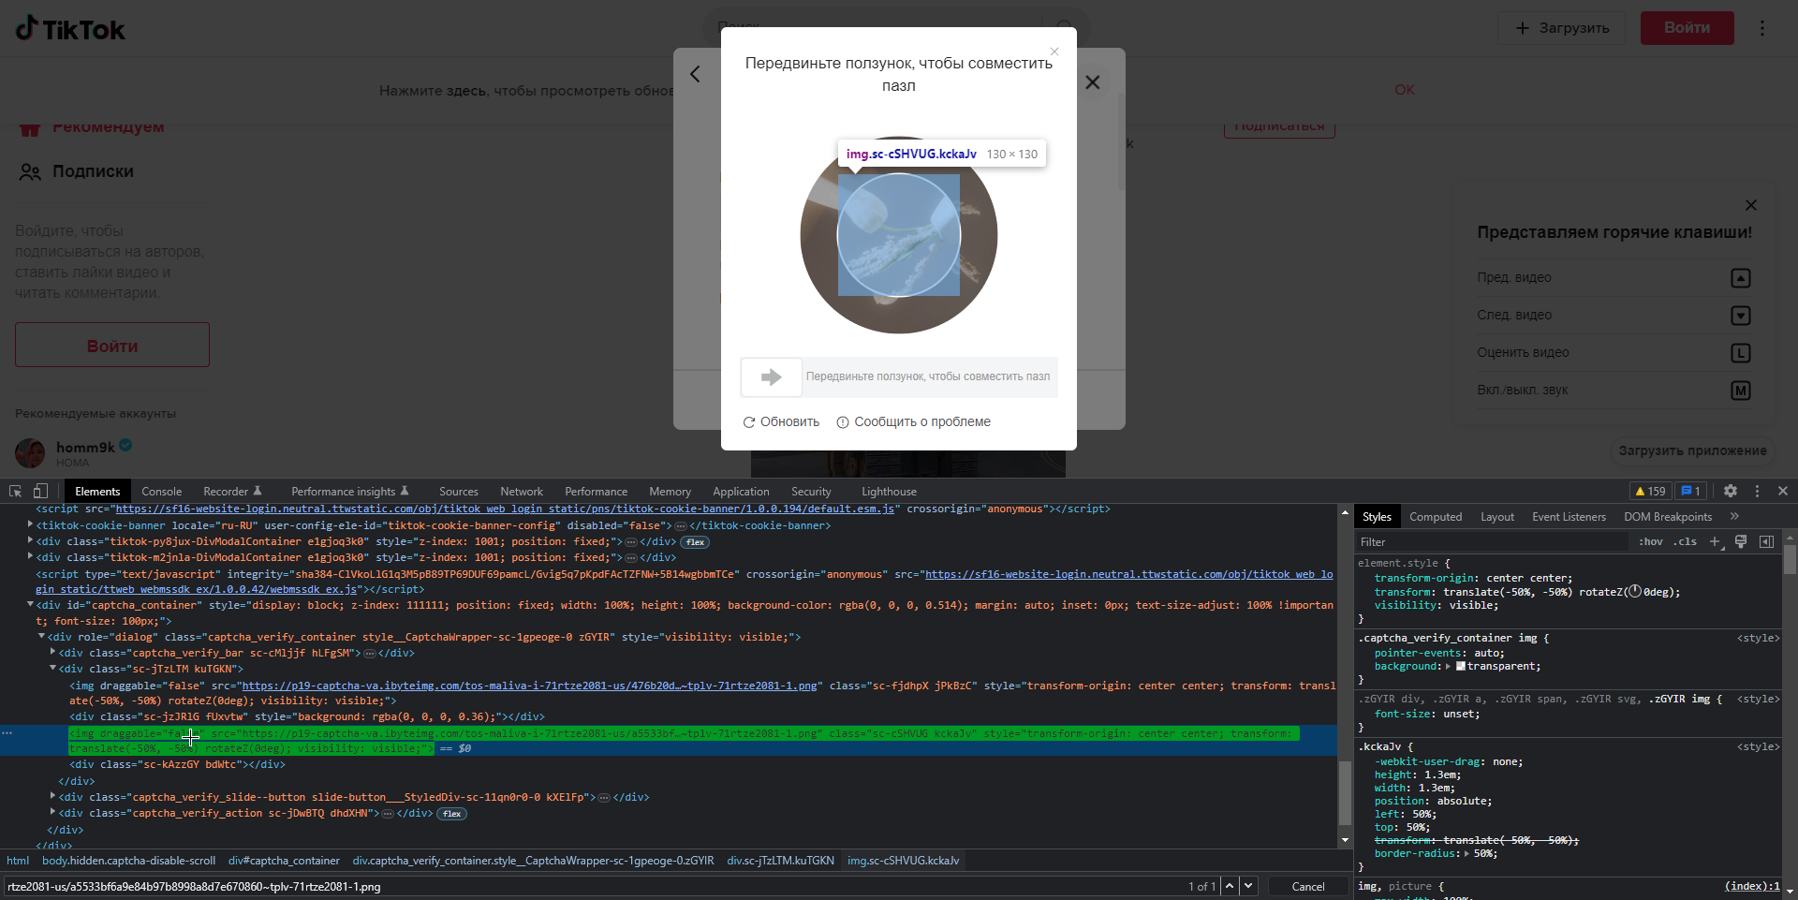Expand the captcha_verify_bar div node
The height and width of the screenshot is (900, 1798).
point(53,653)
